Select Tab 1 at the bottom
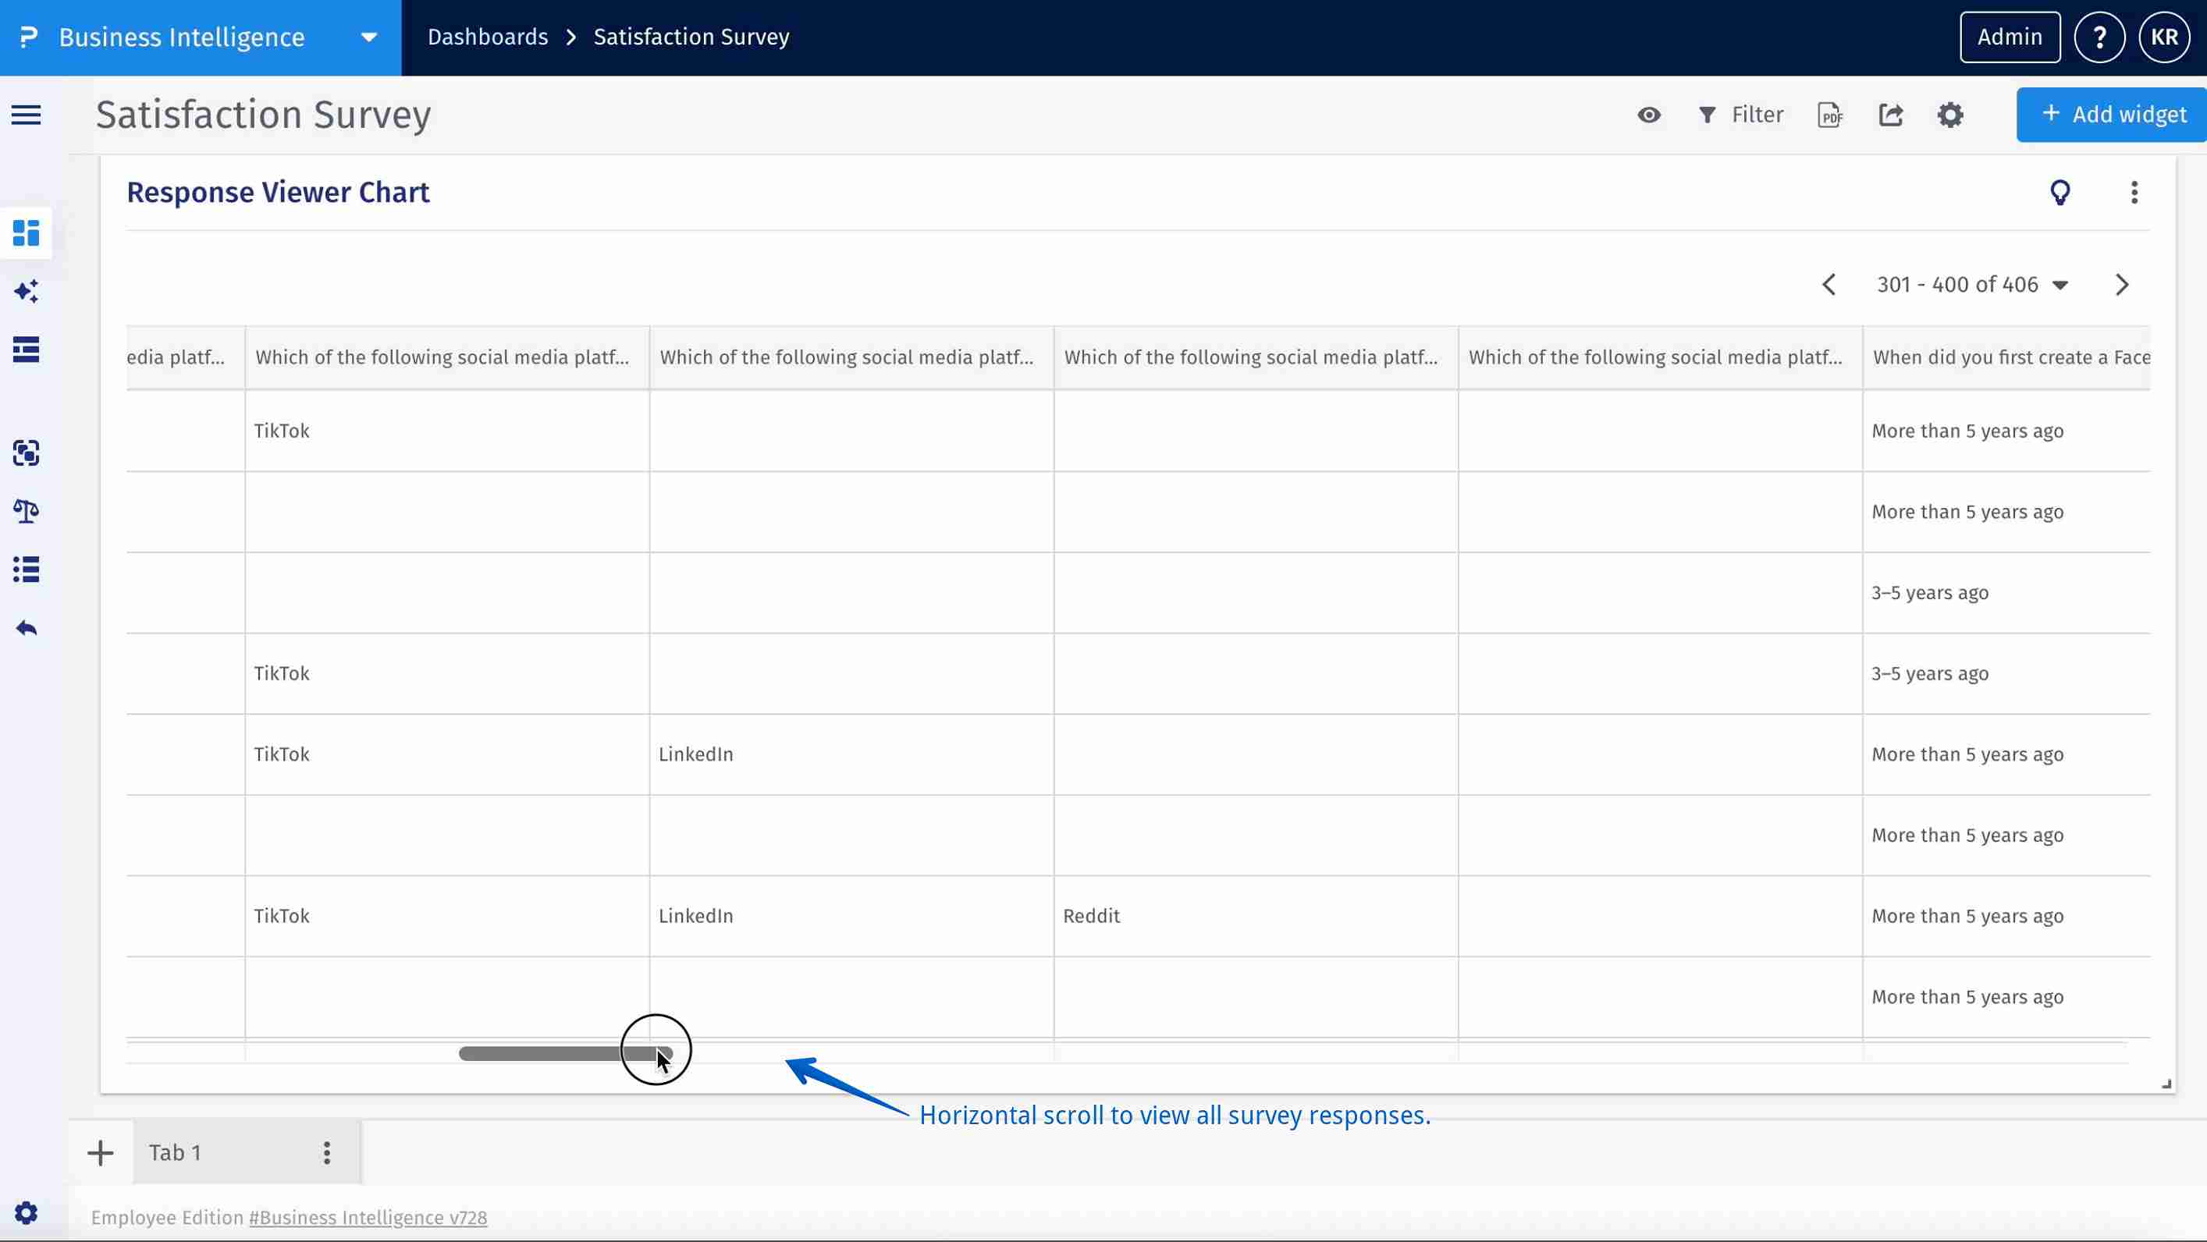 coord(176,1152)
